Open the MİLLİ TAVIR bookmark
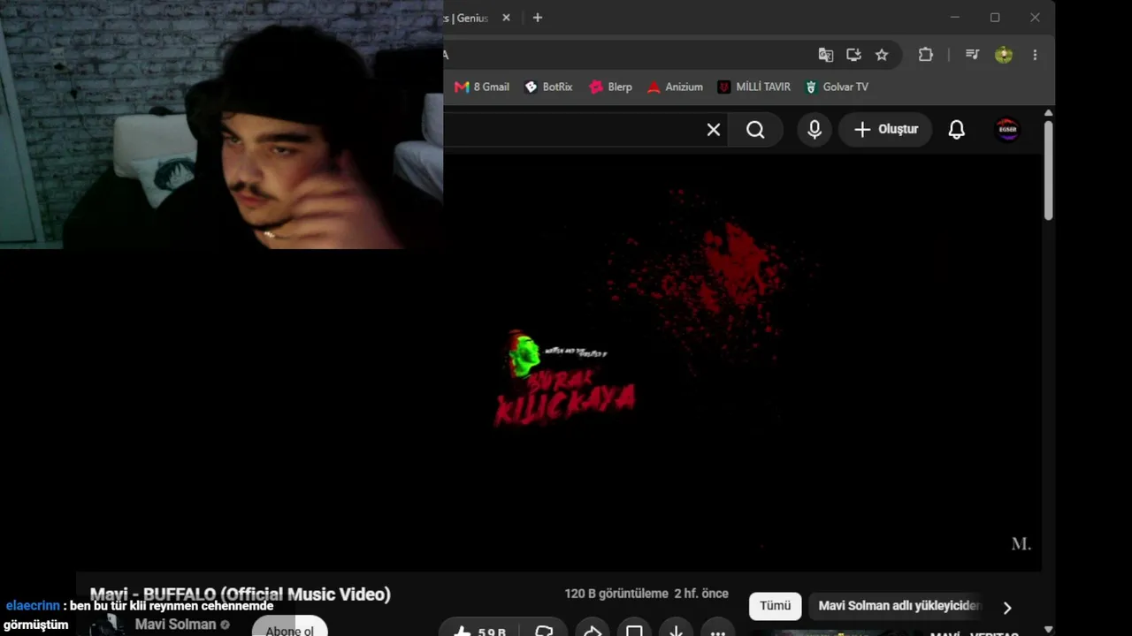 [x=753, y=87]
